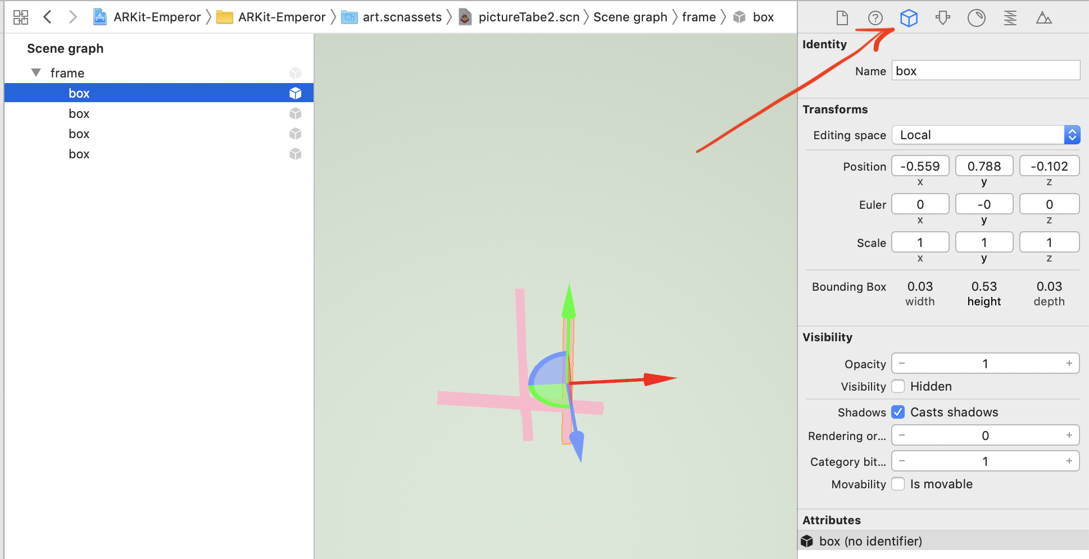Go back in navigation history

(48, 17)
